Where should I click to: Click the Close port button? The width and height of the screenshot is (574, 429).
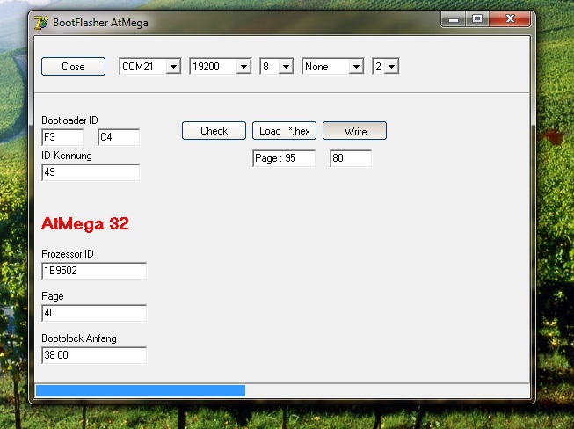73,66
